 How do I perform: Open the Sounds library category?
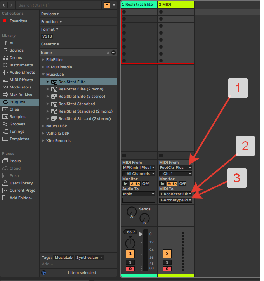(x=16, y=50)
